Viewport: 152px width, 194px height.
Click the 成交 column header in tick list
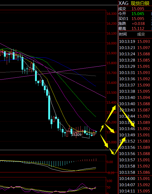tap(141, 34)
